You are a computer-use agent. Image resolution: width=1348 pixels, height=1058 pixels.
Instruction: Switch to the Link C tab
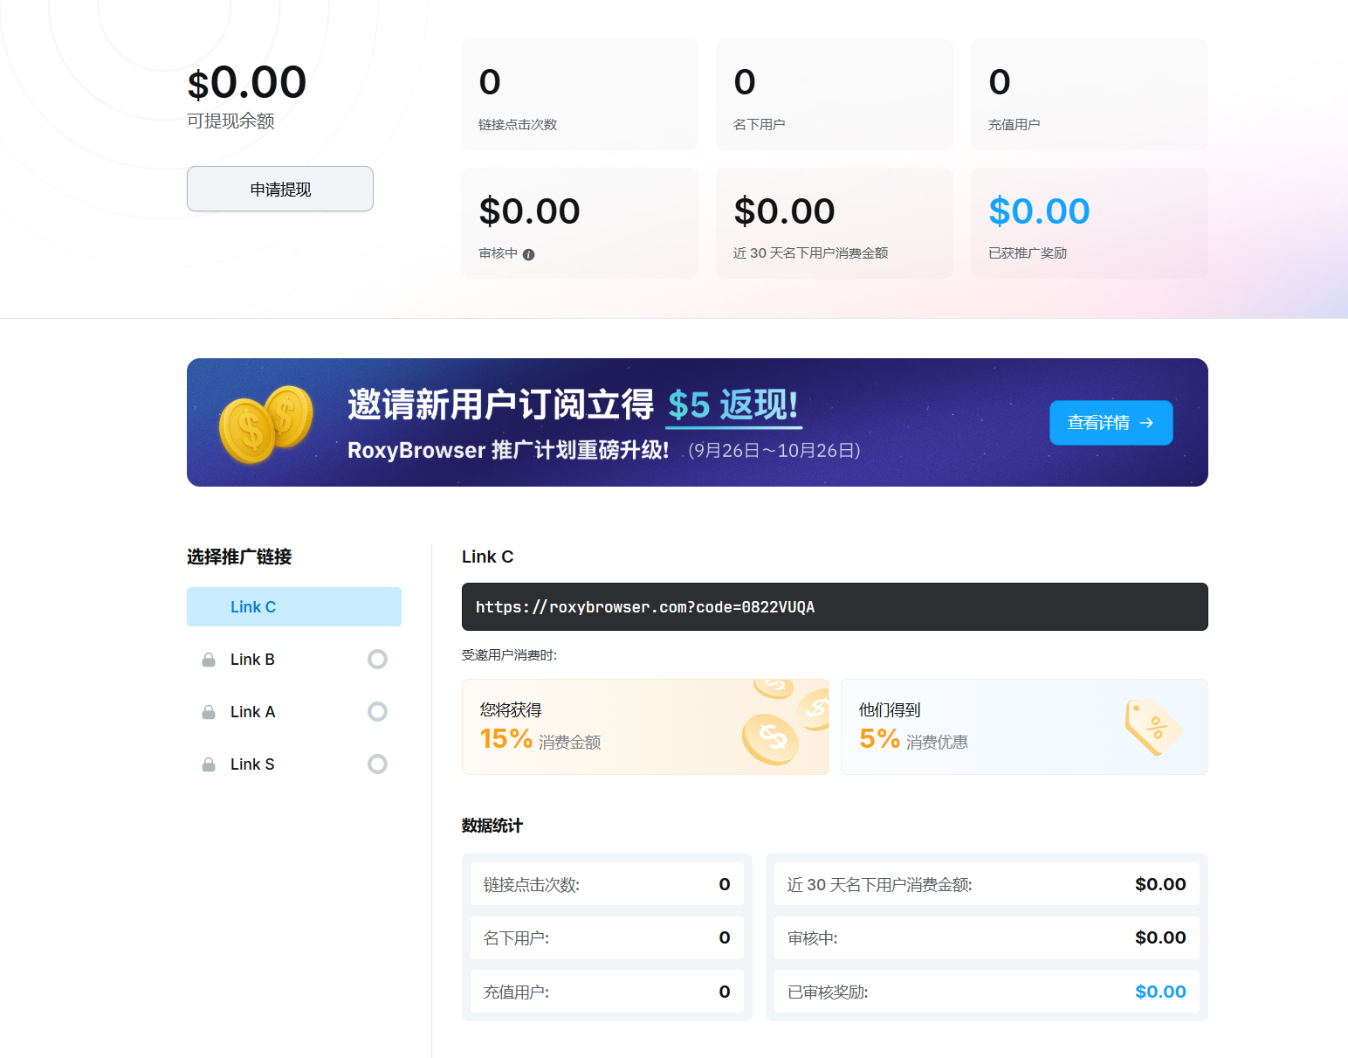pyautogui.click(x=293, y=607)
